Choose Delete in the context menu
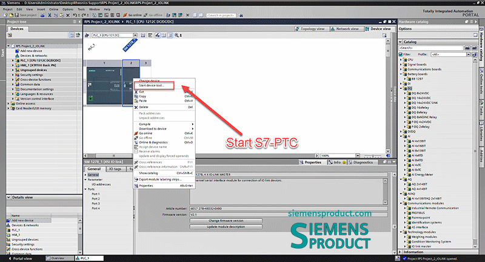Viewport: 485px width, 262px height. (164, 107)
